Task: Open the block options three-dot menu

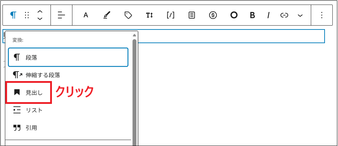Action: click(321, 15)
